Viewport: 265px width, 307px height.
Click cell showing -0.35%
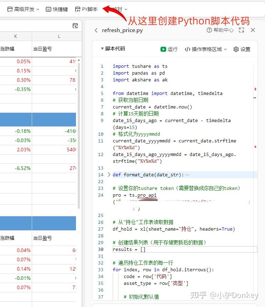pyautogui.click(x=16, y=89)
